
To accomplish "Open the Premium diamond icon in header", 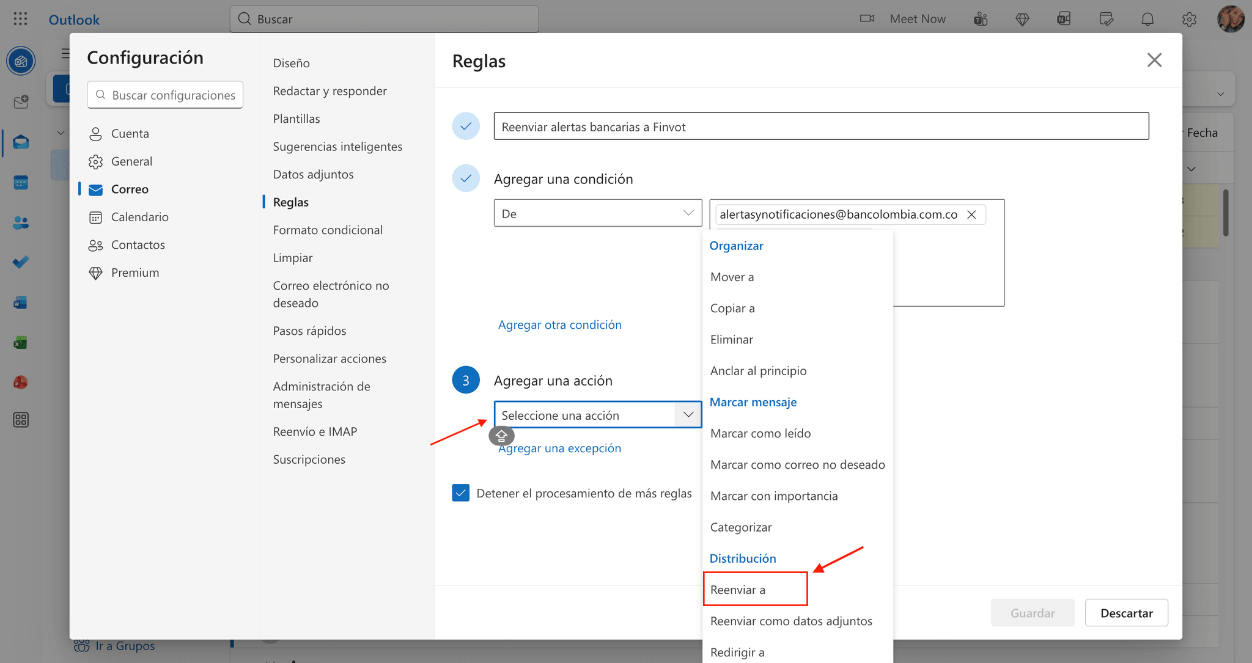I will point(1022,20).
